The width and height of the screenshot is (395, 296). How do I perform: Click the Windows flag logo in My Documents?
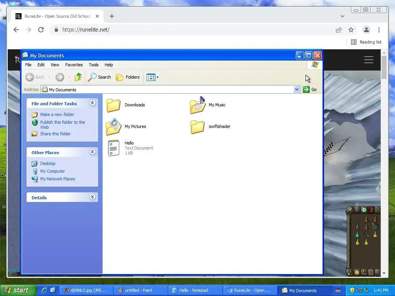[x=315, y=65]
